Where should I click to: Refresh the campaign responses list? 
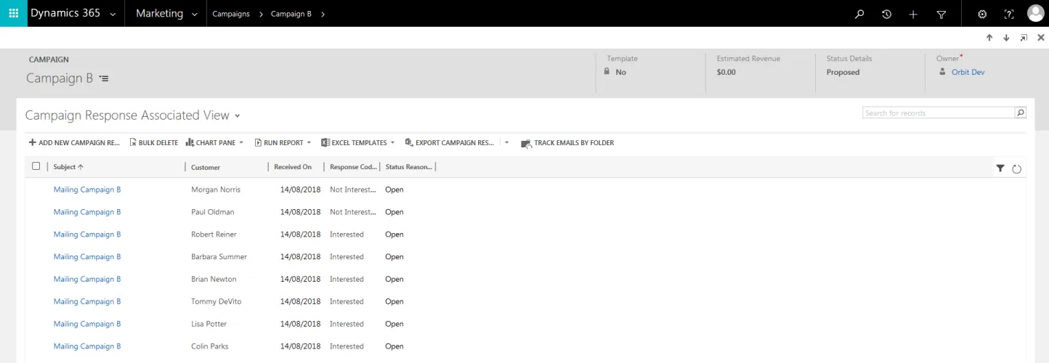1017,168
